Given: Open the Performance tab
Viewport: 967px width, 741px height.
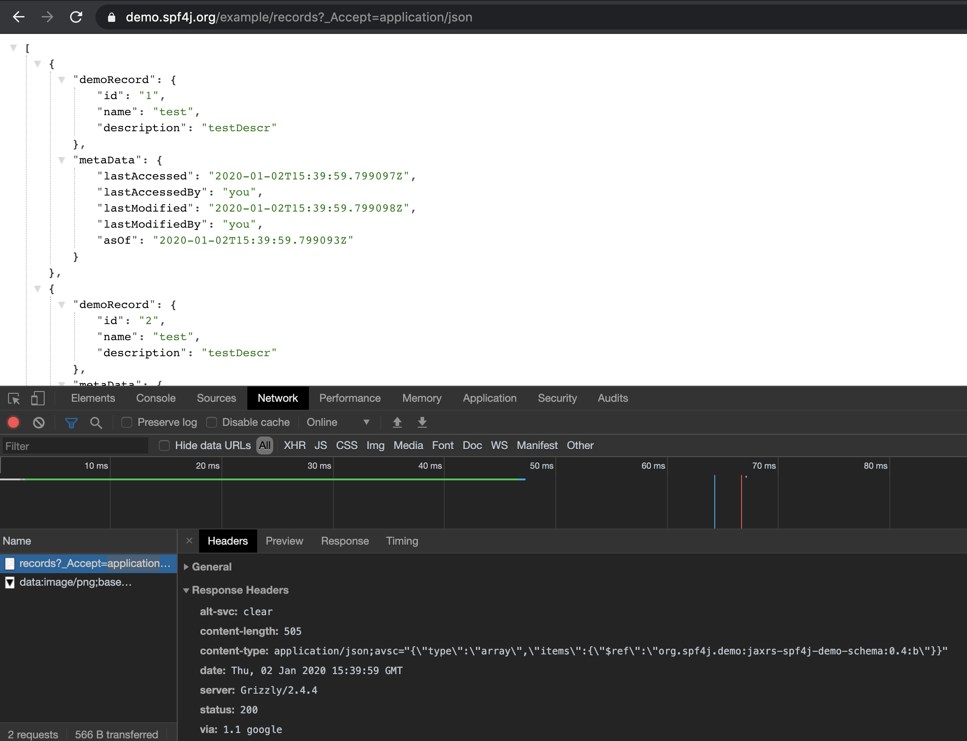Looking at the screenshot, I should coord(350,398).
